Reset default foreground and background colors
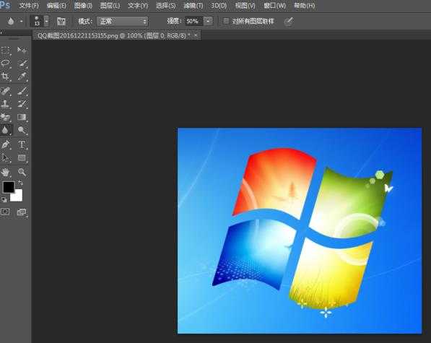Screen dimensions: 431x343 pyautogui.click(x=4, y=199)
